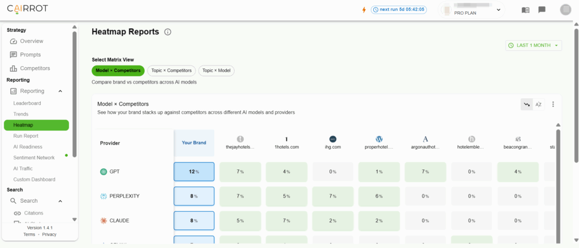Click the Your Brand column header
The height and width of the screenshot is (248, 579).
point(195,143)
